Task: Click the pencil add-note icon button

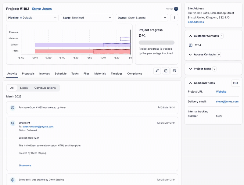Action: tap(157, 71)
